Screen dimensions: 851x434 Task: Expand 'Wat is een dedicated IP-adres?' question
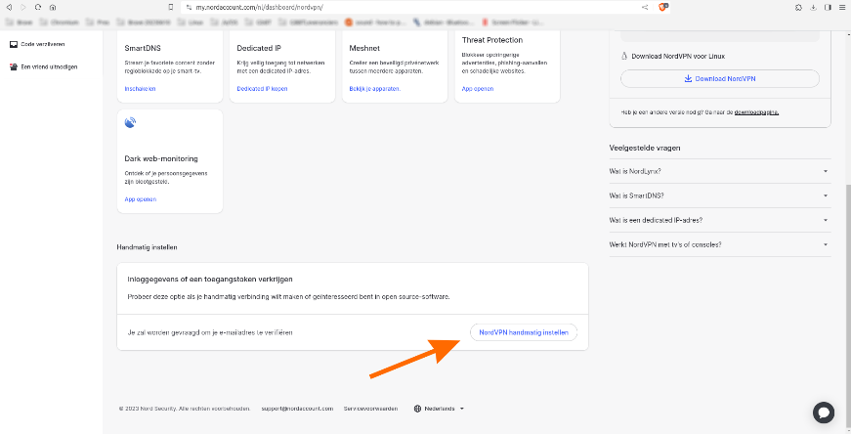click(719, 220)
